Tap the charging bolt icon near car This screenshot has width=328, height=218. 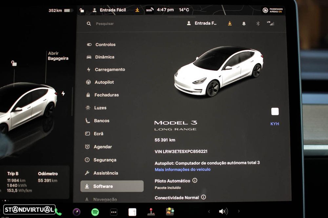coord(63,93)
